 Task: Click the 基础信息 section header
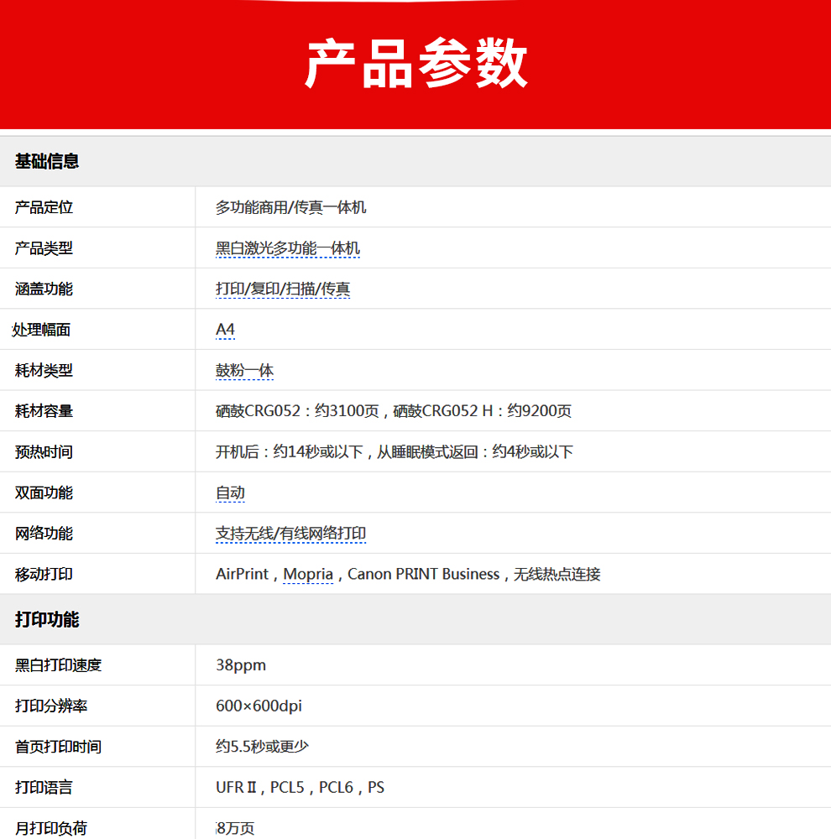47,161
